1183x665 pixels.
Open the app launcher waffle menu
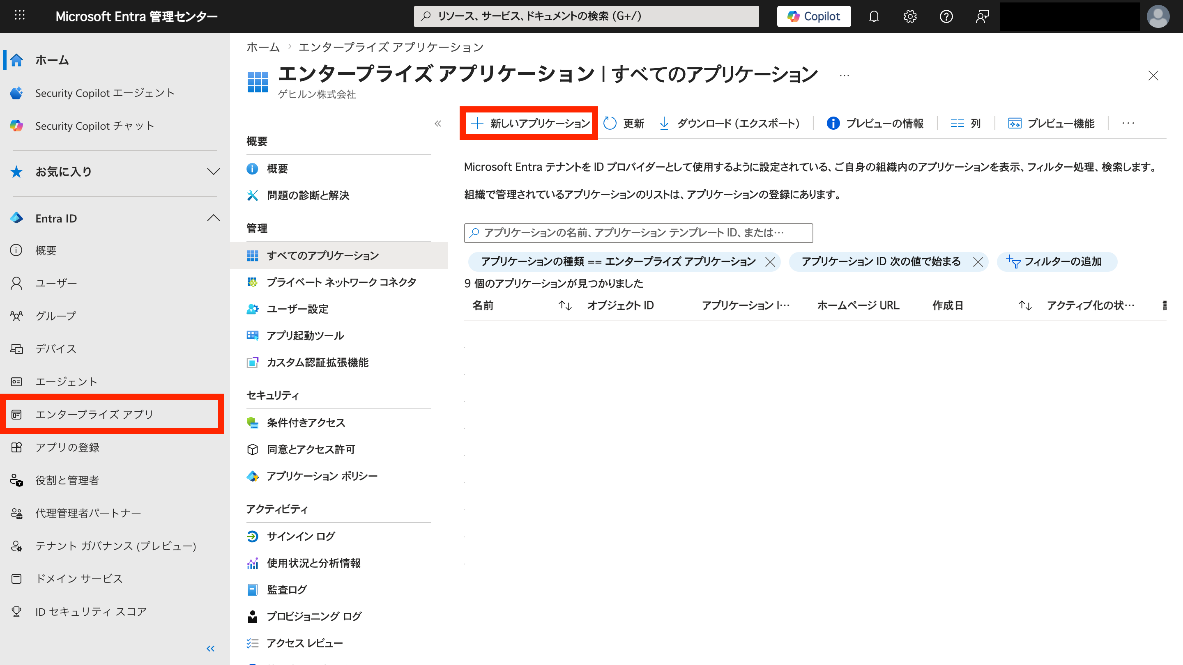(x=19, y=16)
